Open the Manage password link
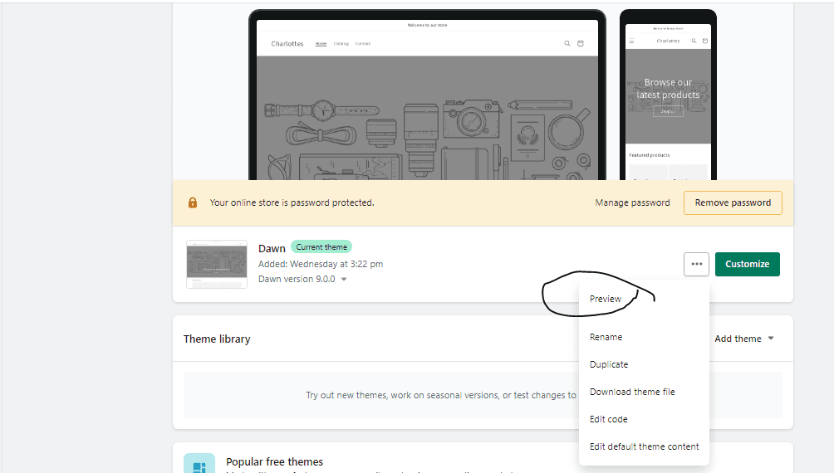This screenshot has height=473, width=834. click(x=632, y=203)
